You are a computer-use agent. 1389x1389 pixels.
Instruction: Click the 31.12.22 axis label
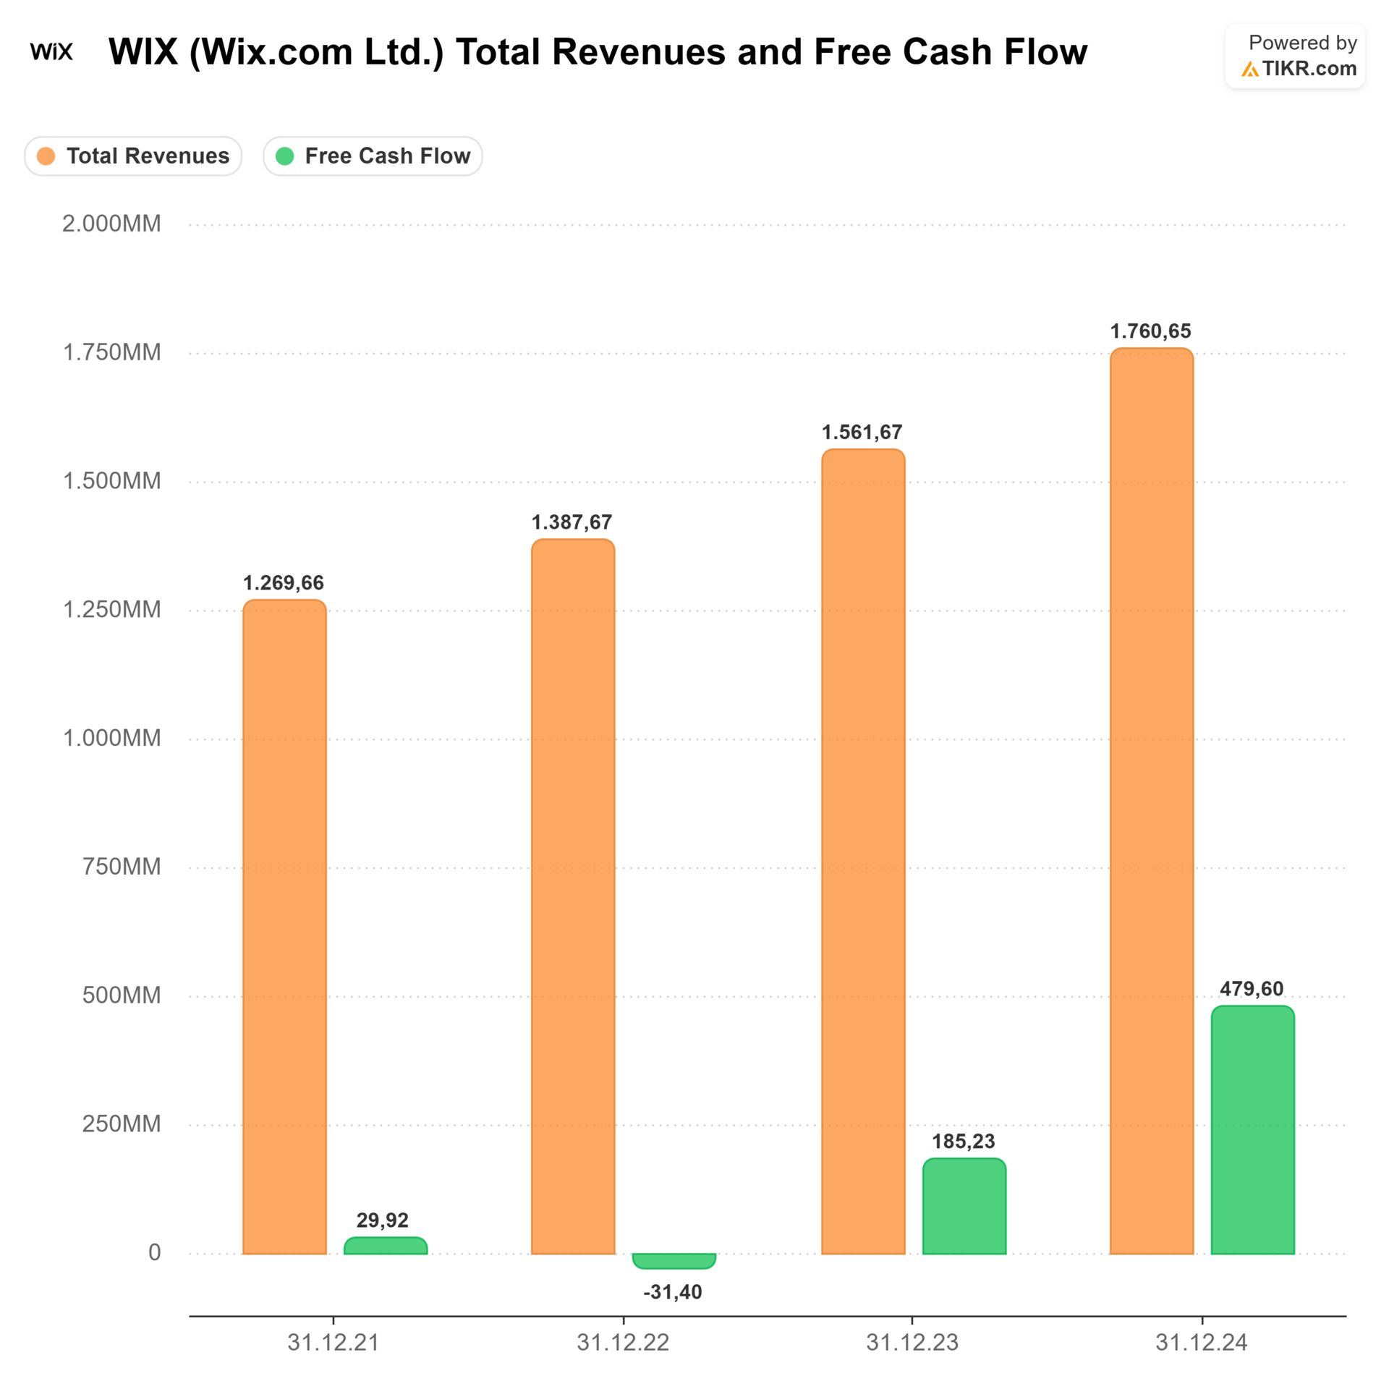(x=623, y=1343)
